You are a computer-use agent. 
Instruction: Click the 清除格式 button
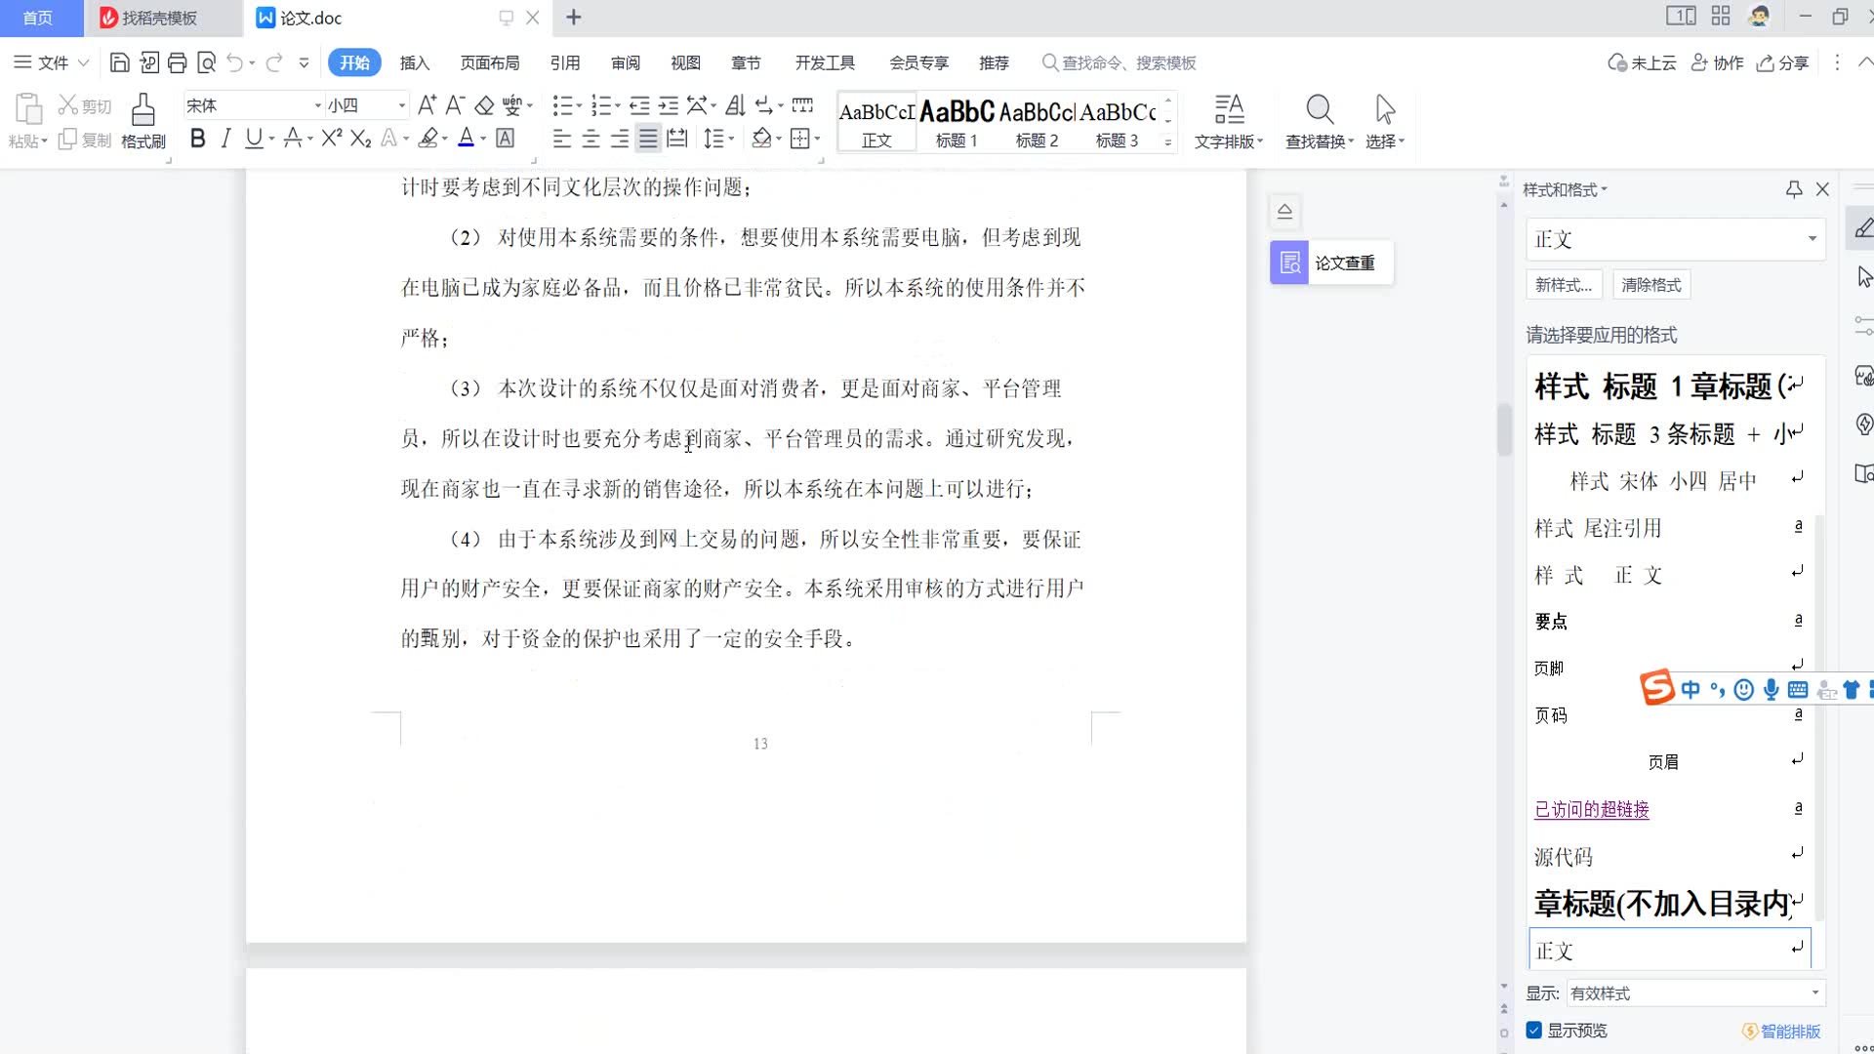pyautogui.click(x=1650, y=285)
